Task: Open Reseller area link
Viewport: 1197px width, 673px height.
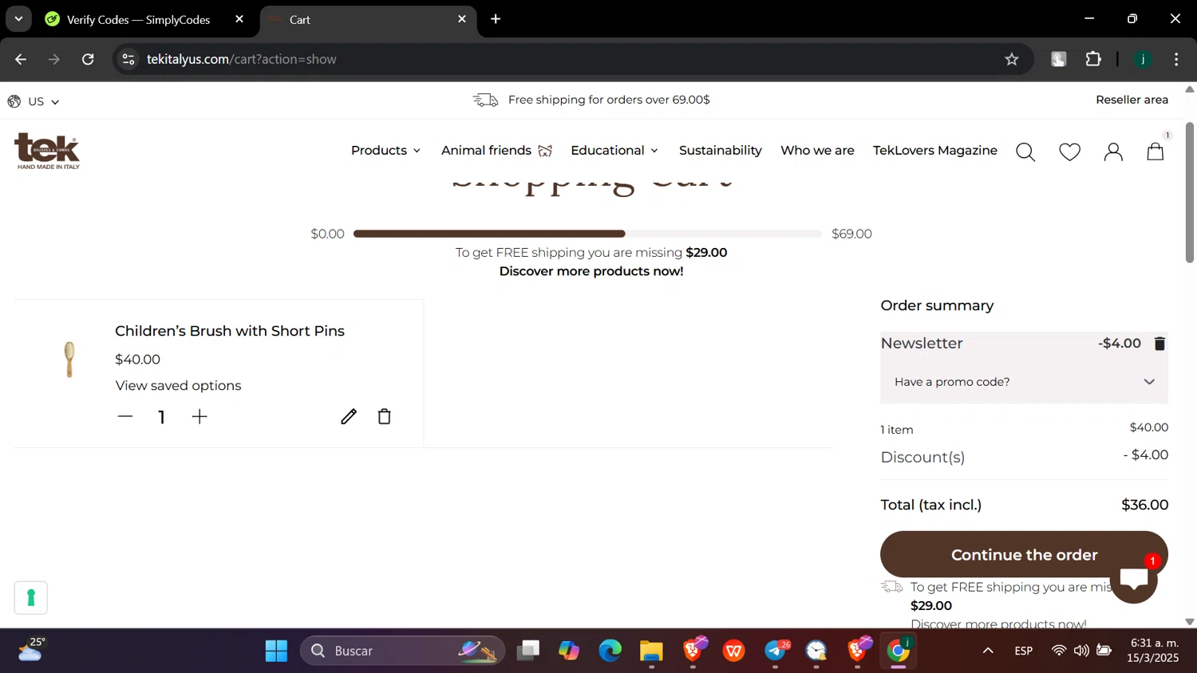Action: pos(1132,100)
